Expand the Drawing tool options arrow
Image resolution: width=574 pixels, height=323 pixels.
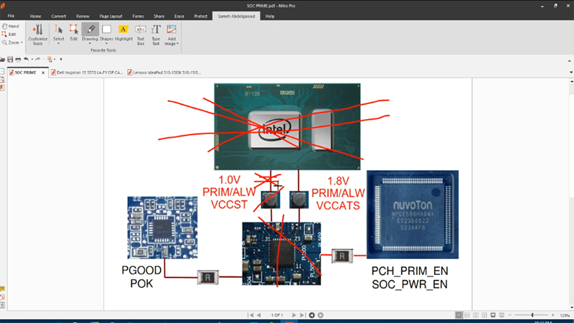point(90,44)
